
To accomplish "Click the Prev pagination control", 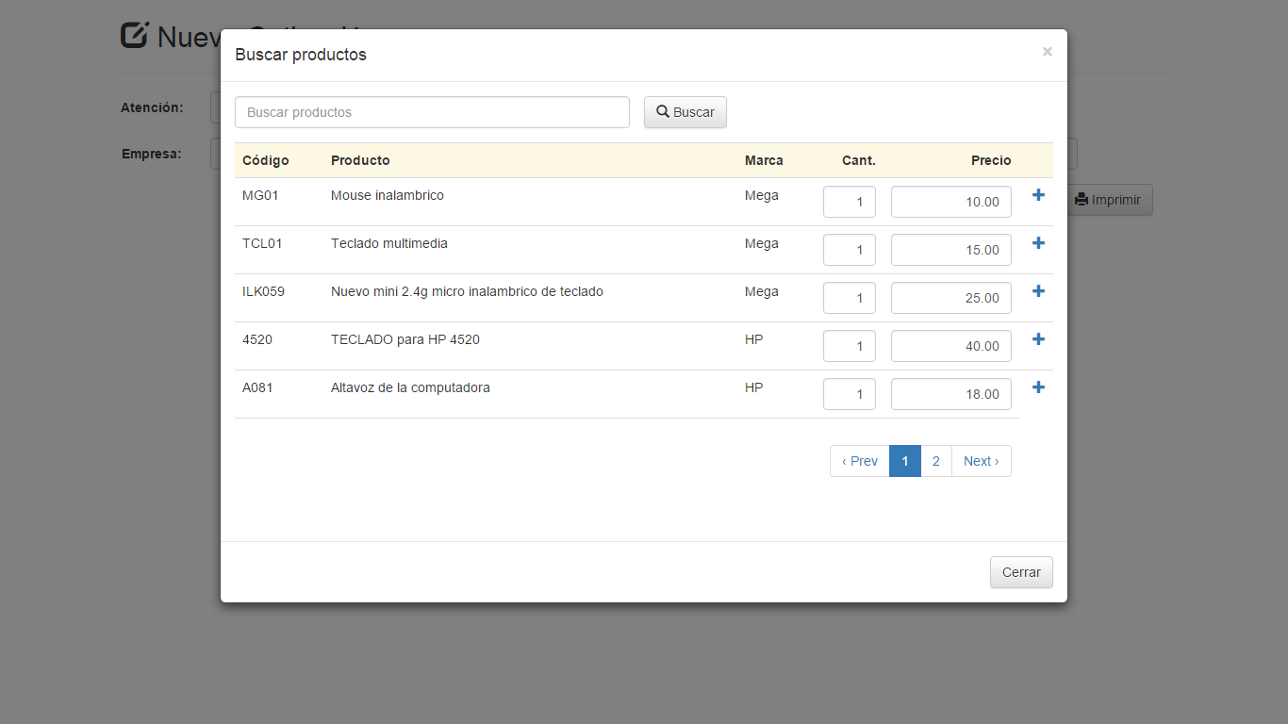I will click(x=859, y=461).
